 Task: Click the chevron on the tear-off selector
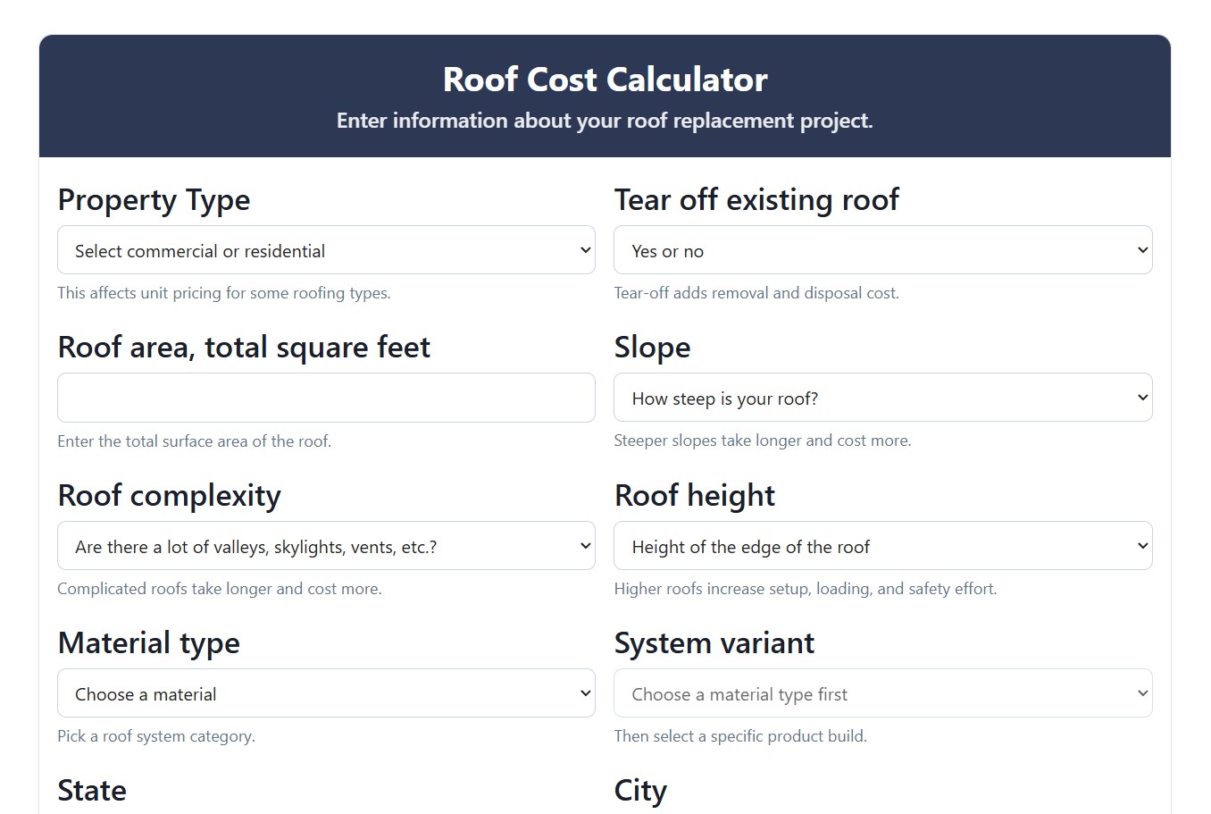[1142, 250]
